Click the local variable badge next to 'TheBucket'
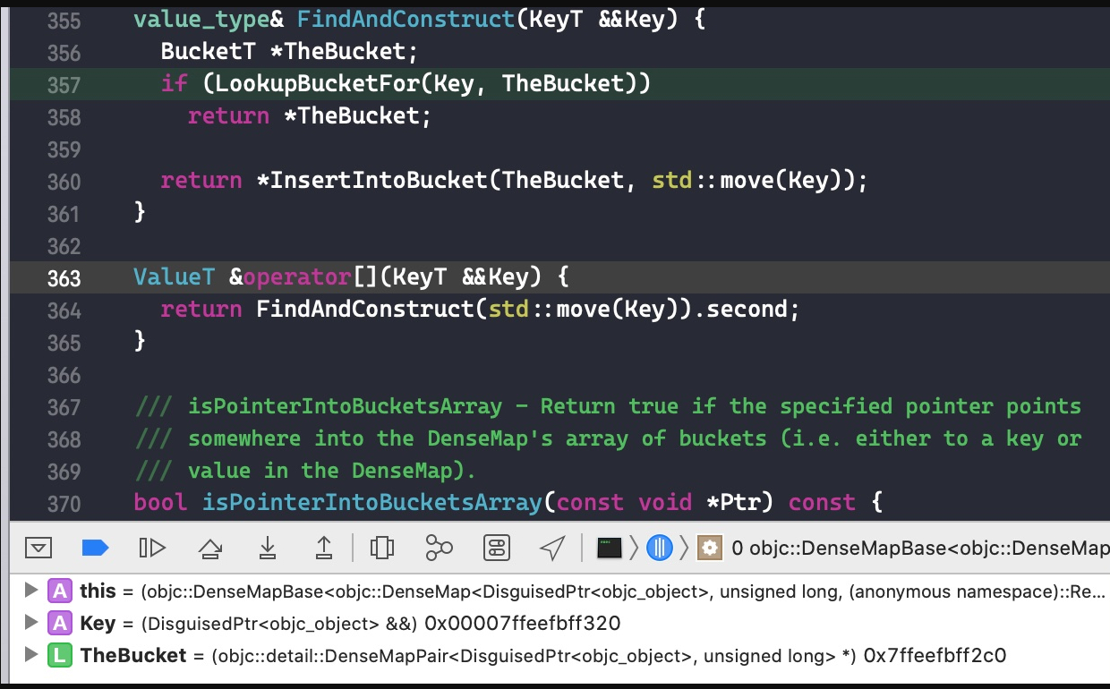Viewport: 1110px width, 689px height. pos(59,655)
